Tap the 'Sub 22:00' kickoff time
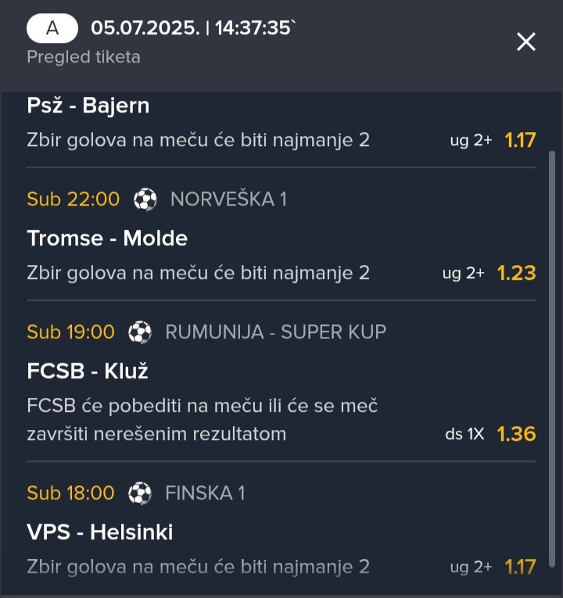563x598 pixels. (x=74, y=199)
